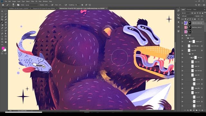Hide the Layer 113 layer
The width and height of the screenshot is (206, 116).
coord(182,93)
